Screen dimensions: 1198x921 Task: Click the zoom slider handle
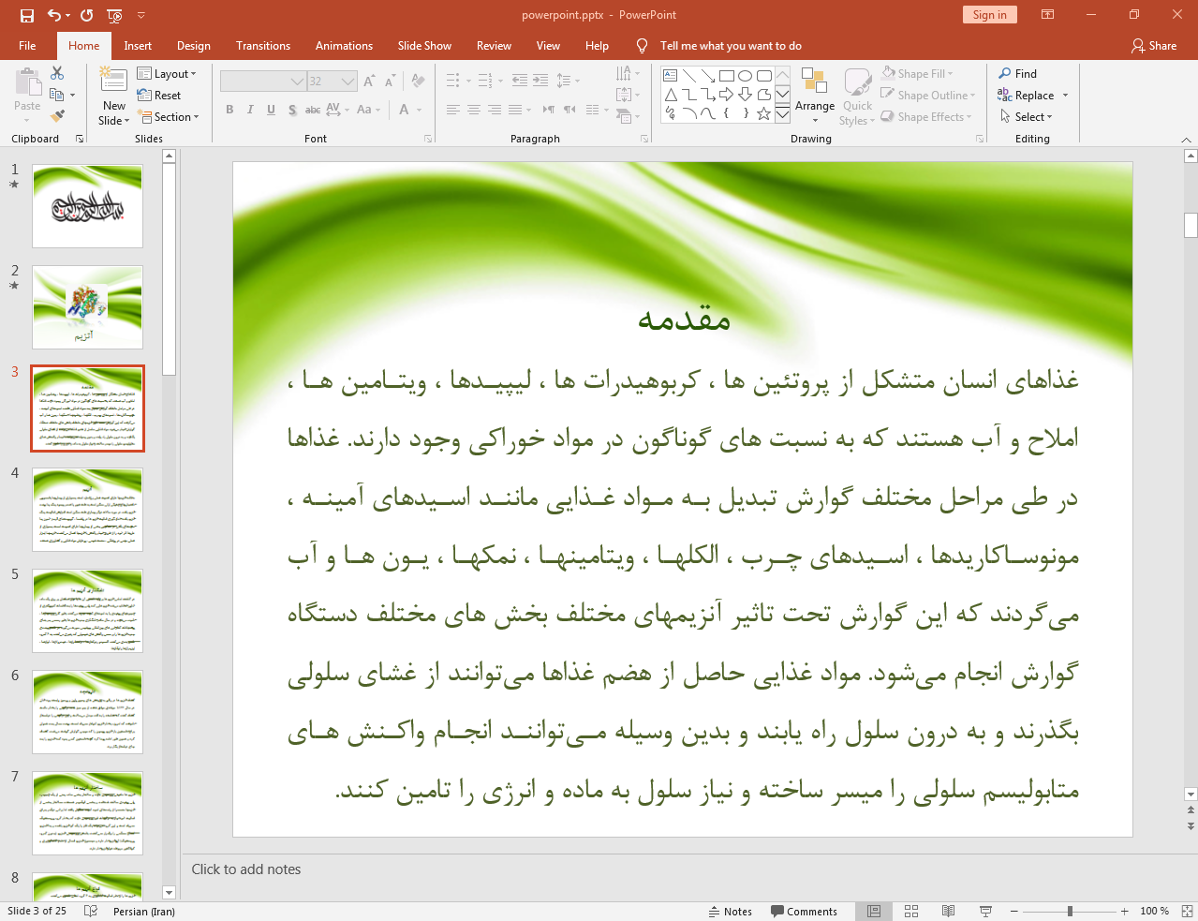coord(1070,911)
